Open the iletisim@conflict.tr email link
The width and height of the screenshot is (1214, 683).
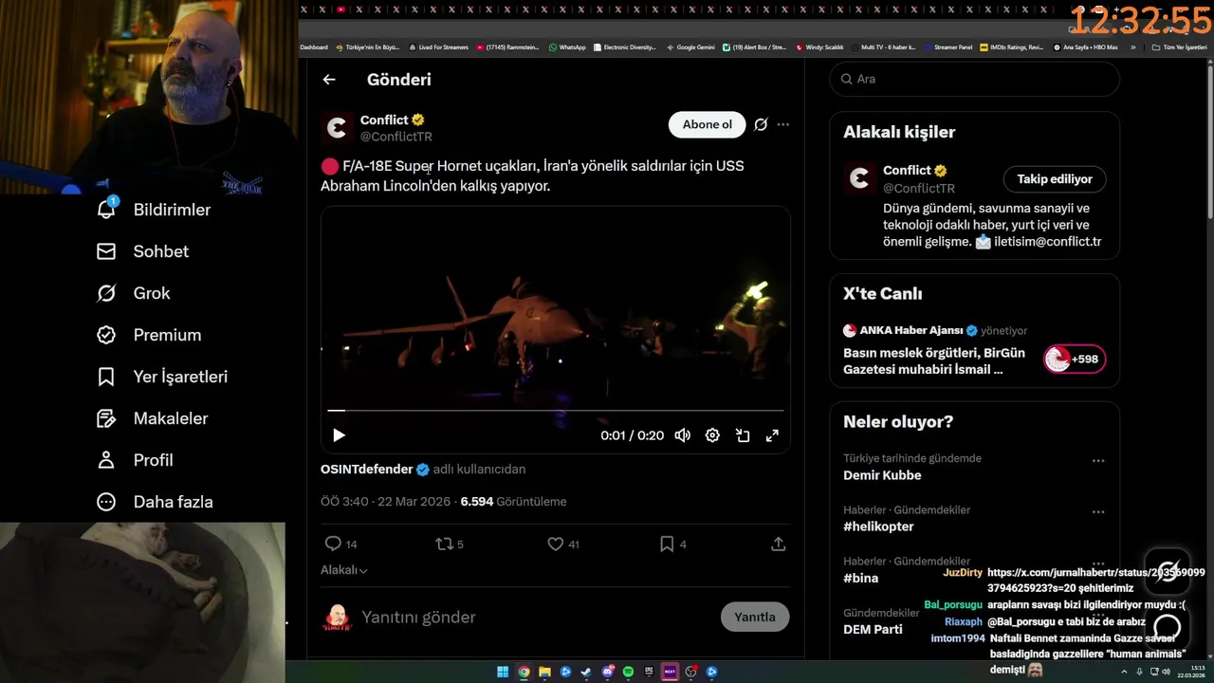(x=1047, y=242)
